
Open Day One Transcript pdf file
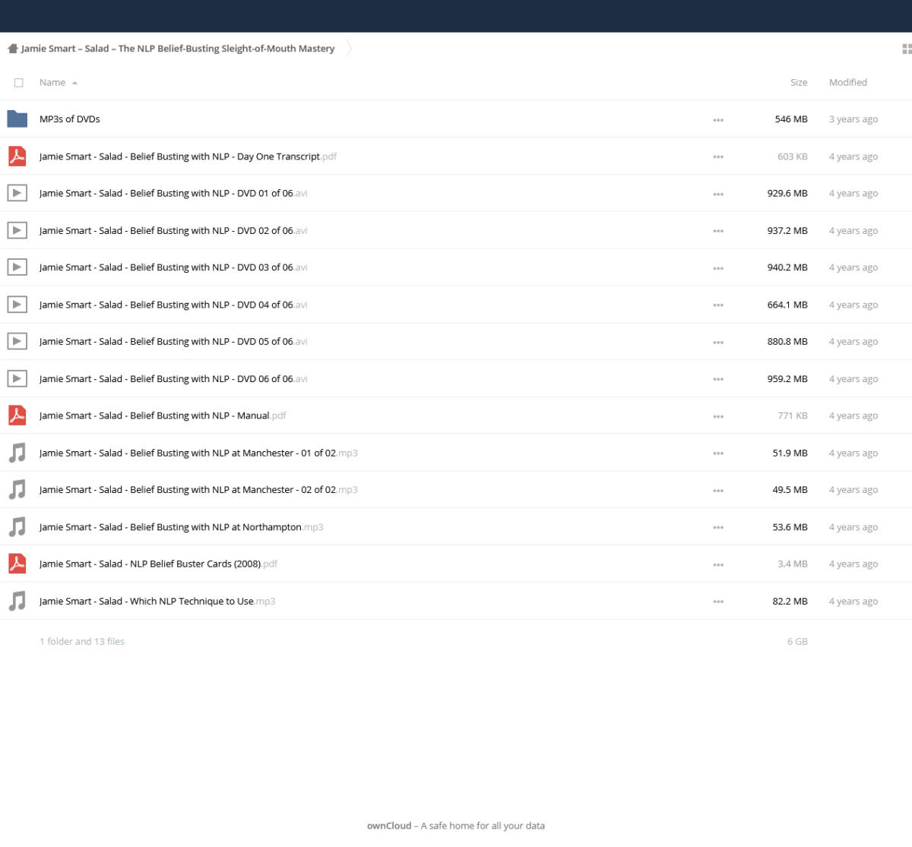click(x=188, y=156)
